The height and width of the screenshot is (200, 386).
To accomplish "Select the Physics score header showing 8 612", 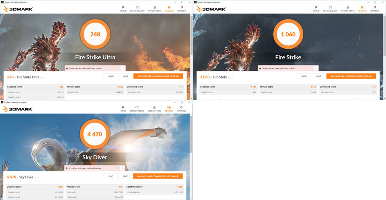I will [288, 87].
